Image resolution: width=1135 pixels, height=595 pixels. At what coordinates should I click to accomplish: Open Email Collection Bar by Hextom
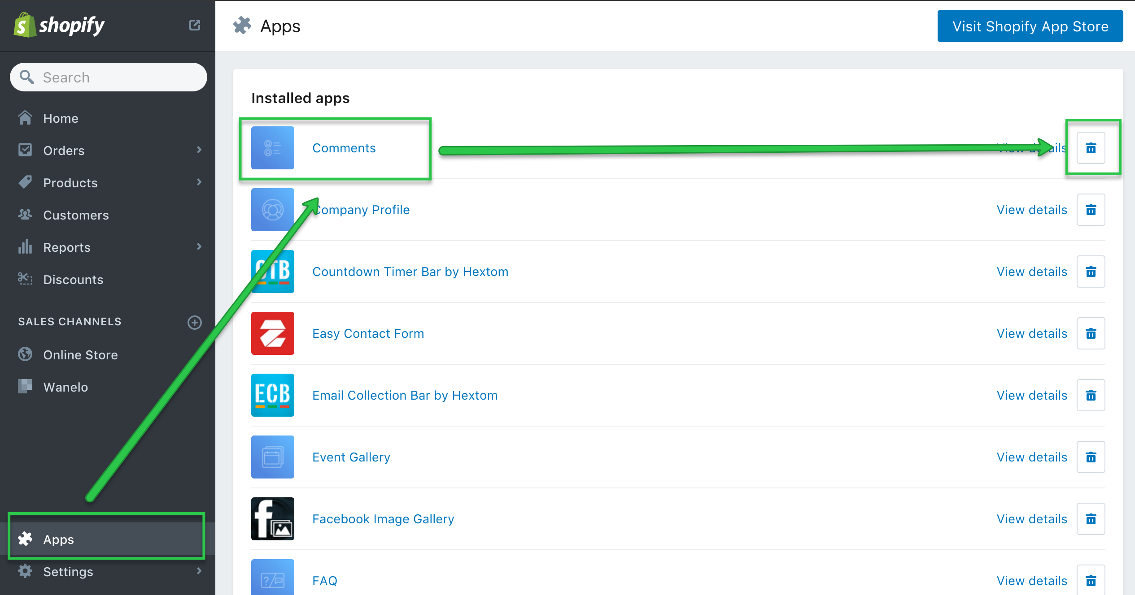coord(405,395)
